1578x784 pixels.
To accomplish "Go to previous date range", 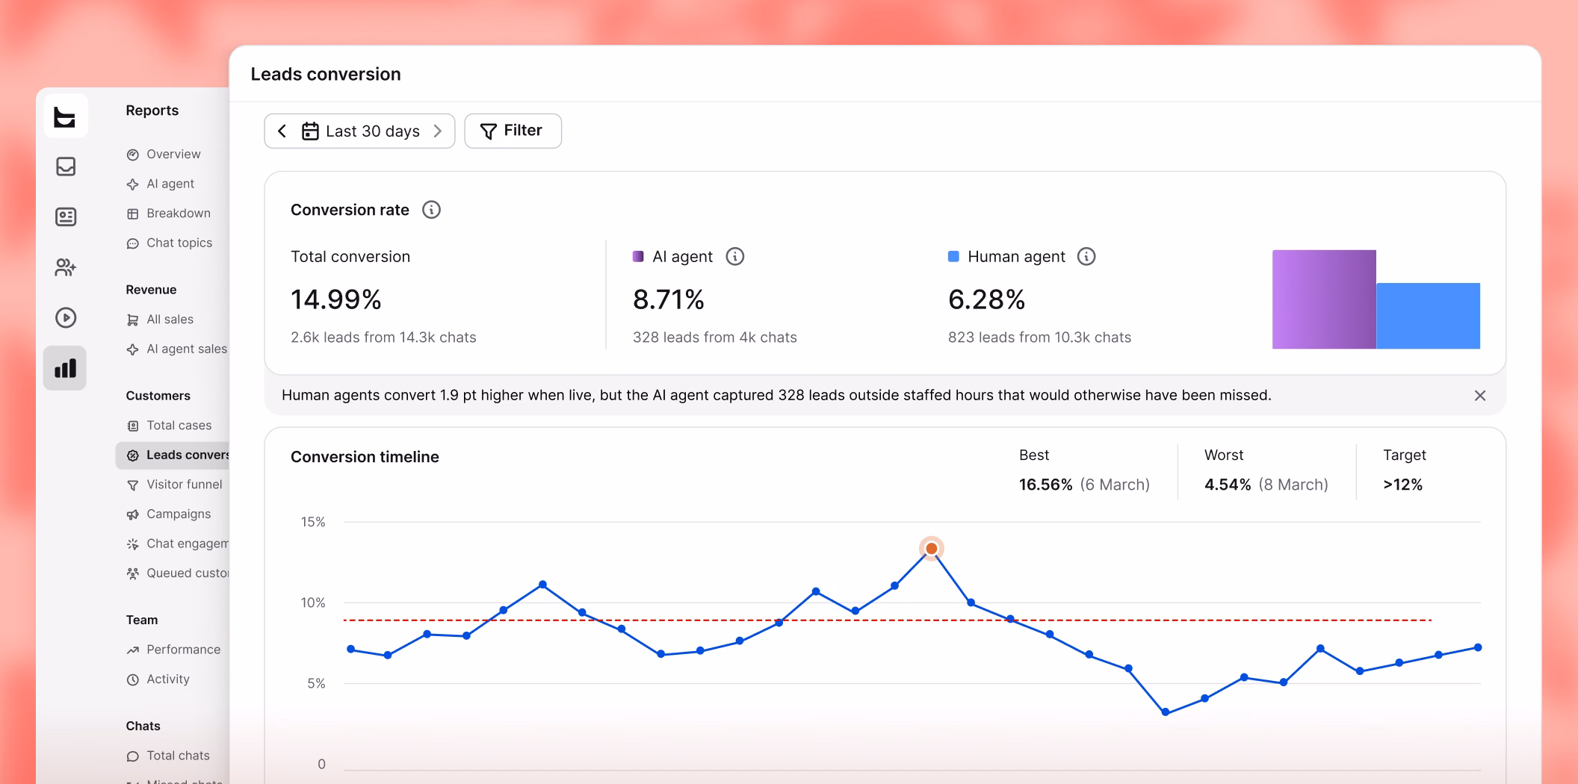I will tap(282, 131).
